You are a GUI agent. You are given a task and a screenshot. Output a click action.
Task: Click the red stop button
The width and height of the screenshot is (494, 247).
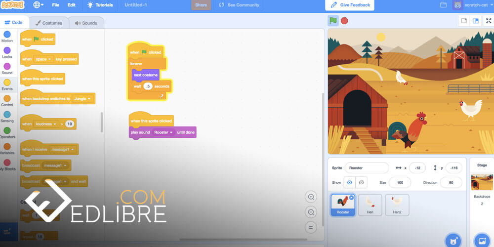[x=344, y=21]
